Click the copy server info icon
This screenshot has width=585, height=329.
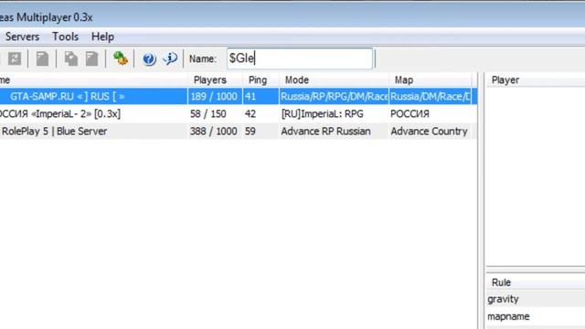click(x=71, y=58)
